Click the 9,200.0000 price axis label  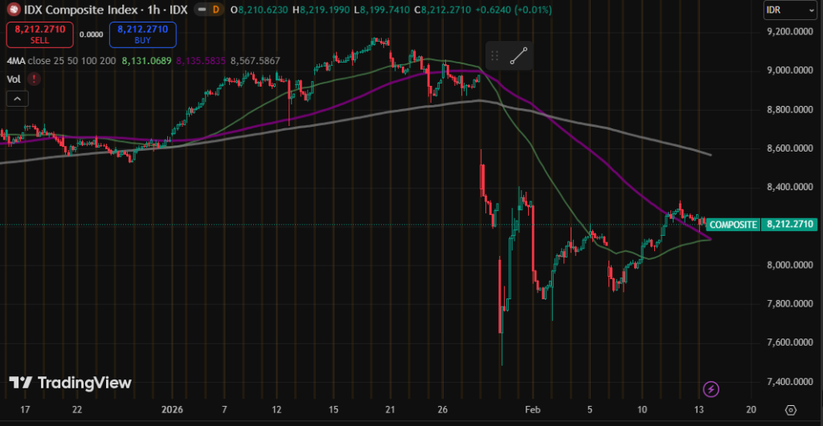tap(786, 32)
